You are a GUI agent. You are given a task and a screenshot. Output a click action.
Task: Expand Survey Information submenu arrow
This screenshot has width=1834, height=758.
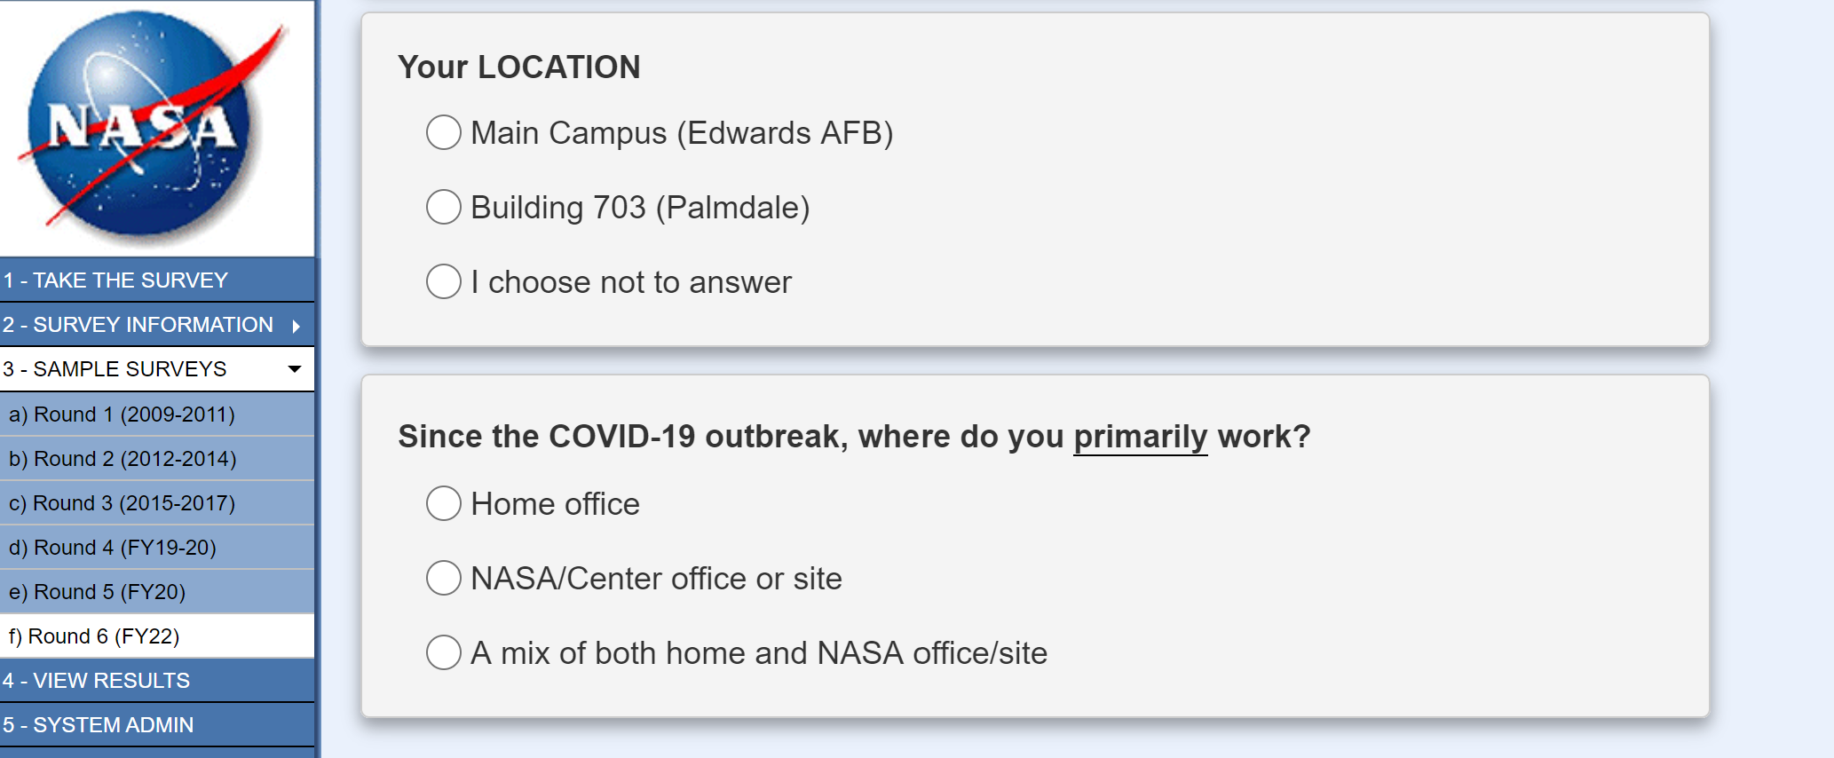click(296, 326)
